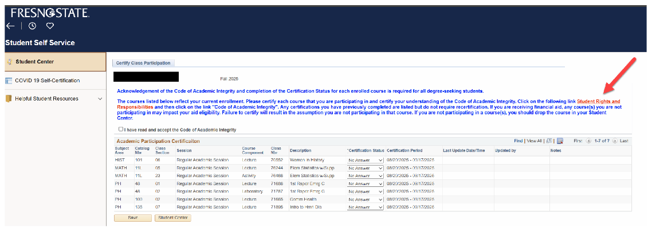The image size is (652, 228).
Task: Click the First link in table pager
Action: click(579, 141)
